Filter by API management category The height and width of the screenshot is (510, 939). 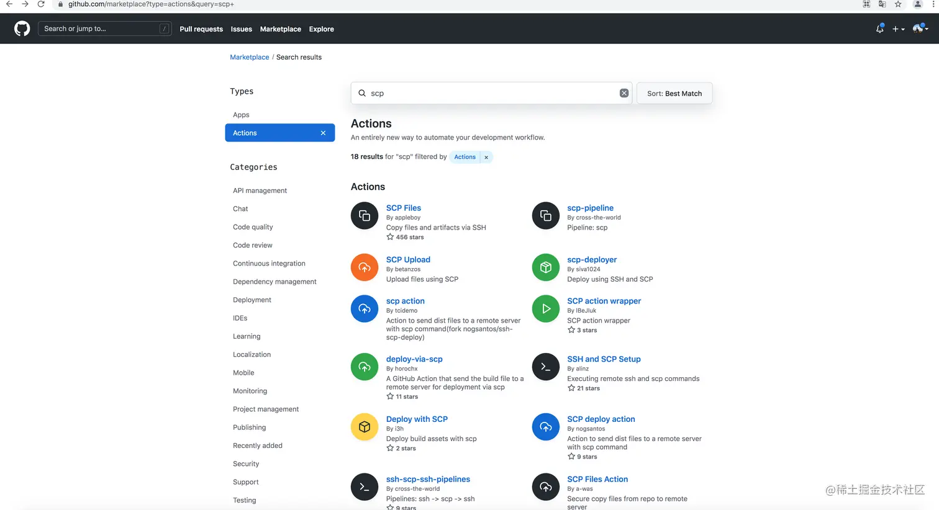(260, 190)
